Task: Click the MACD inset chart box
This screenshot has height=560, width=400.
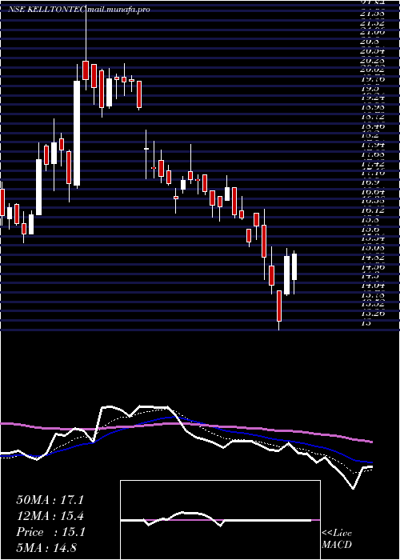Action: (220, 520)
